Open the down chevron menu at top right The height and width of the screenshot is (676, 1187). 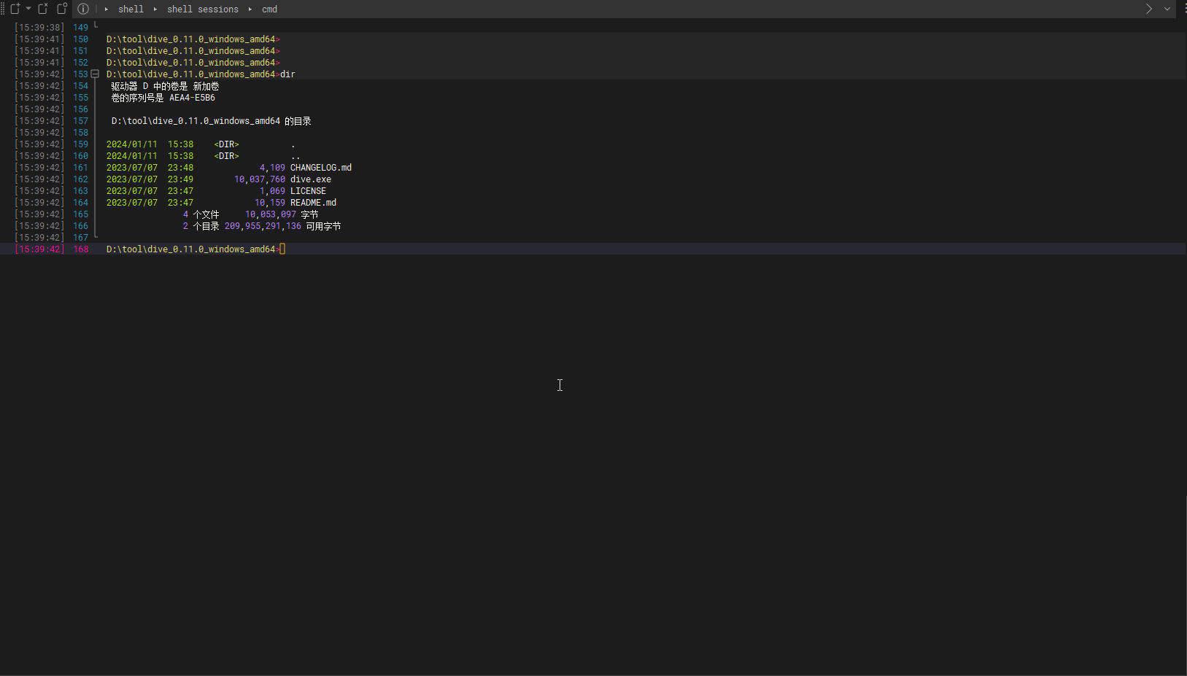tap(1167, 9)
